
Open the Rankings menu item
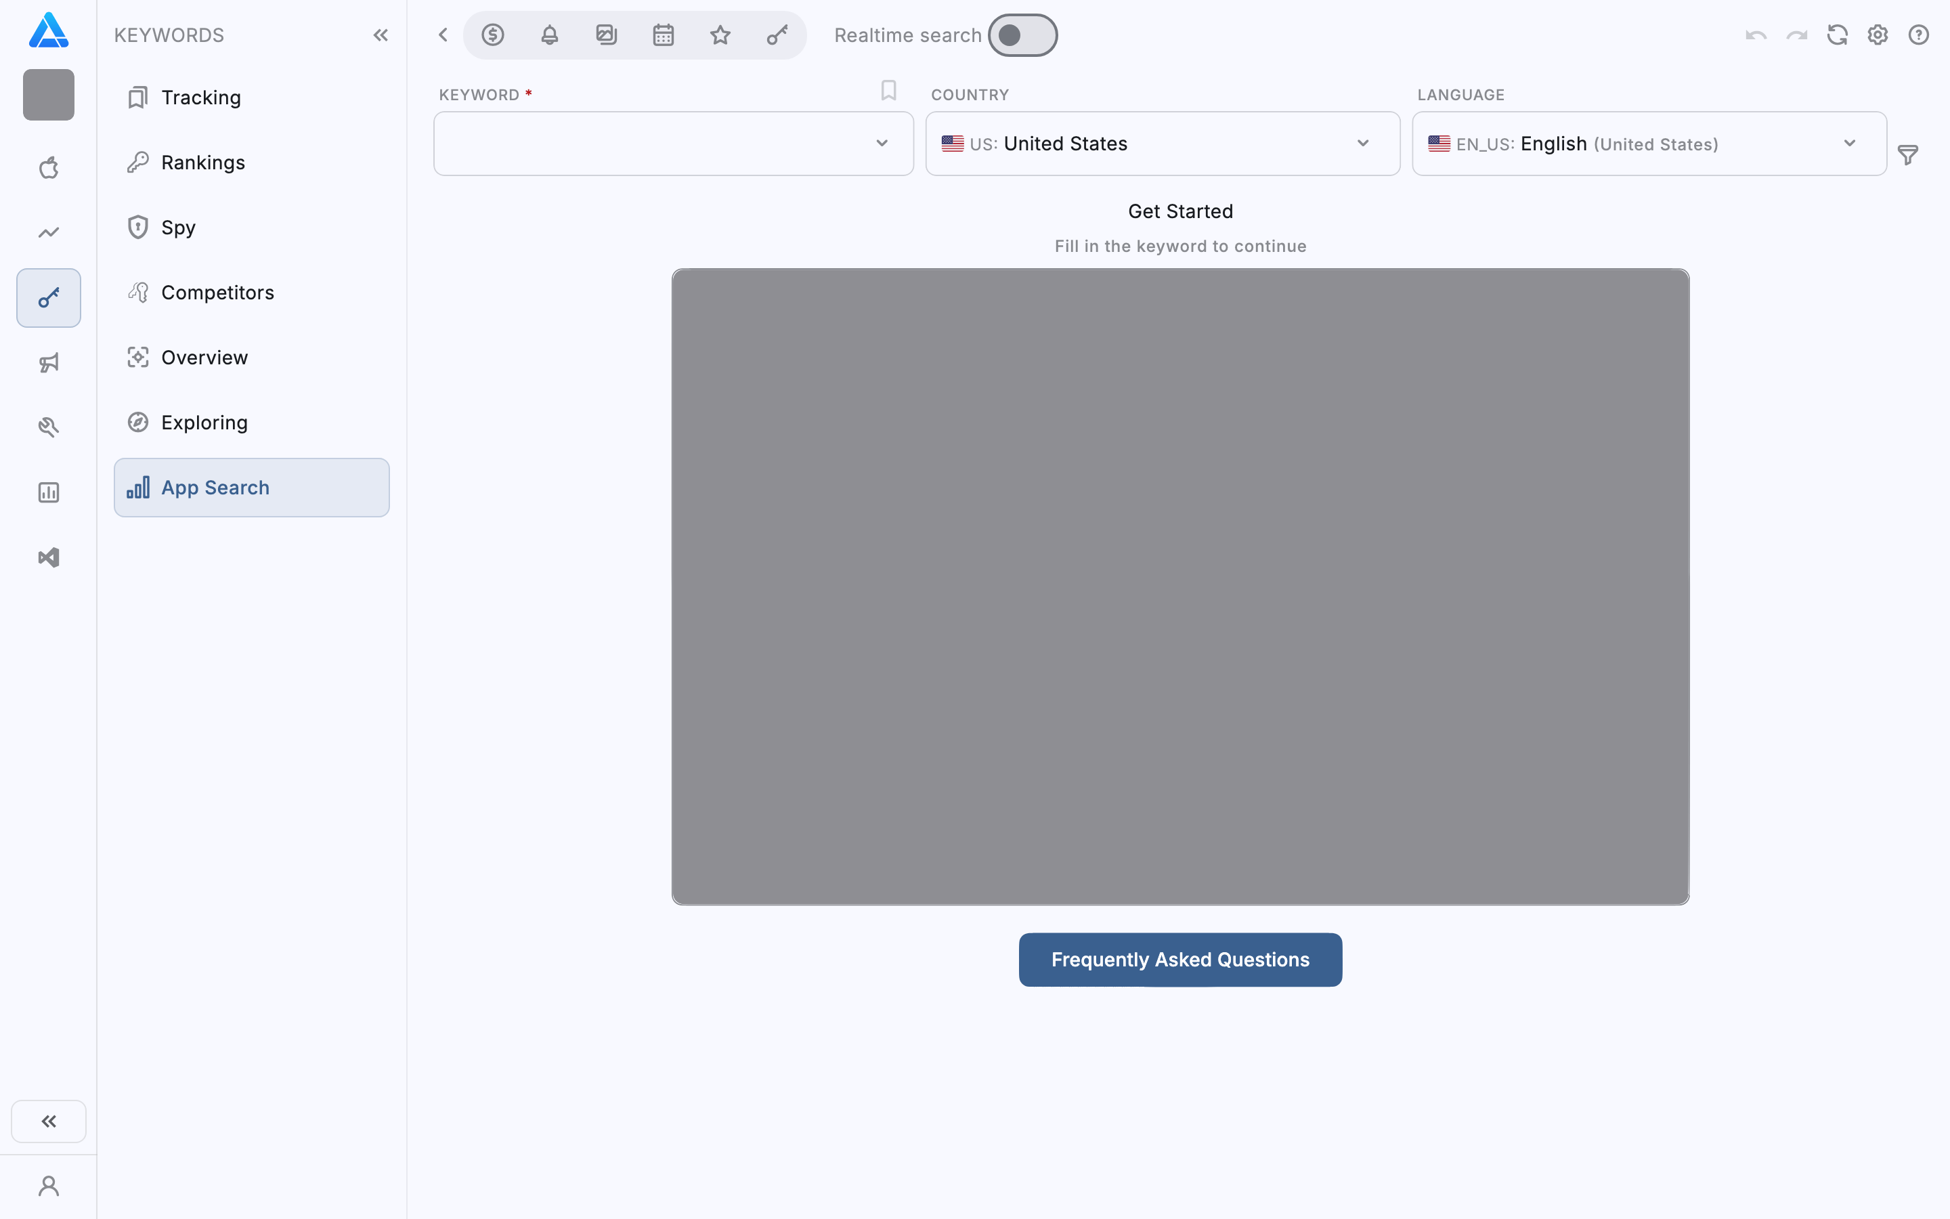(202, 162)
